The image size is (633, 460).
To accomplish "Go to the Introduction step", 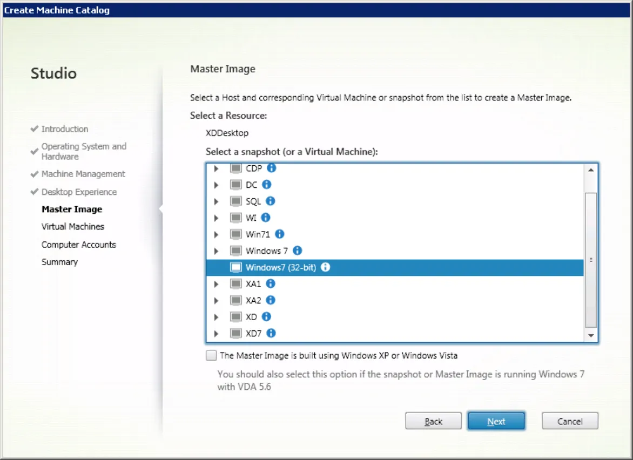I will coord(65,129).
